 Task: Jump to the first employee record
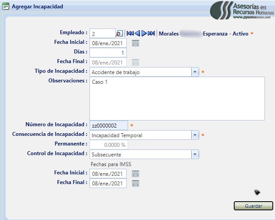point(130,33)
